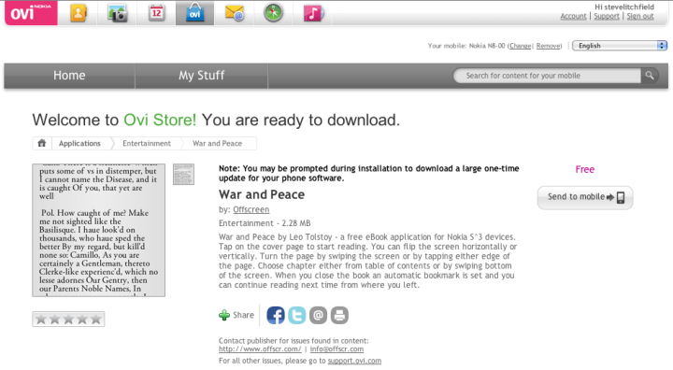This screenshot has height=370, width=673.
Task: Share via email icon
Action: click(x=318, y=315)
